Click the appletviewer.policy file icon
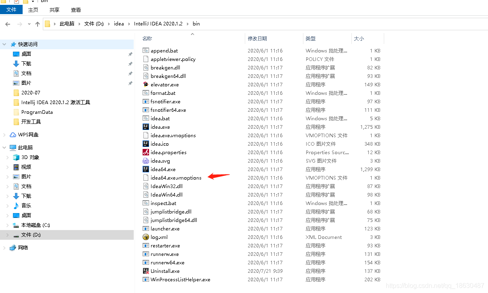The image size is (488, 293). [146, 59]
